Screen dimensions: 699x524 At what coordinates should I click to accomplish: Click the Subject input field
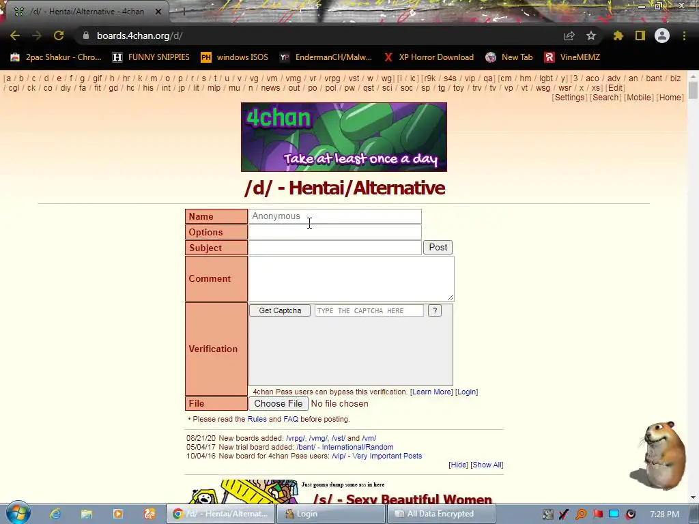(x=334, y=247)
